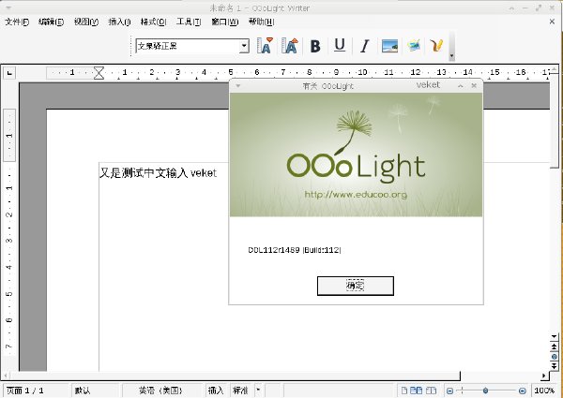Open the About dialog window menu arrow

click(237, 85)
